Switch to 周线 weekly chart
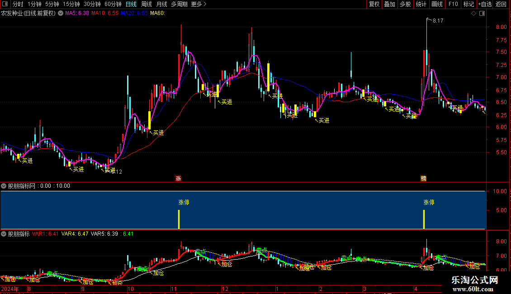Image resolution: width=511 pixels, height=294 pixels. tap(147, 4)
